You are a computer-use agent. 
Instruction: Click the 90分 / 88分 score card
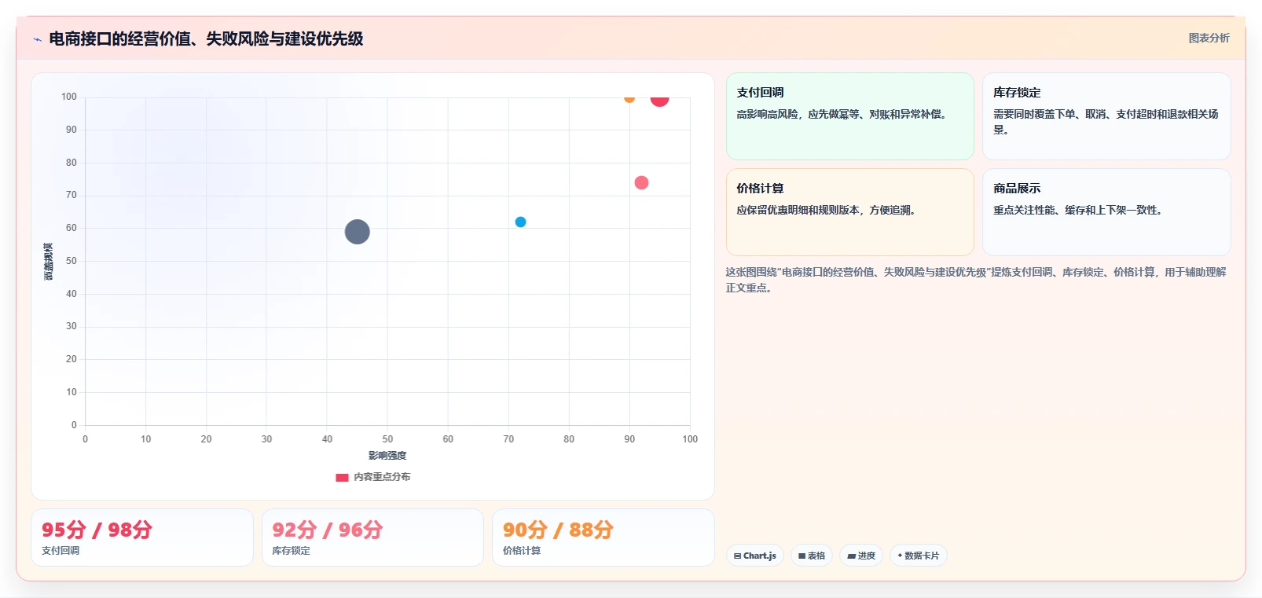(x=603, y=537)
